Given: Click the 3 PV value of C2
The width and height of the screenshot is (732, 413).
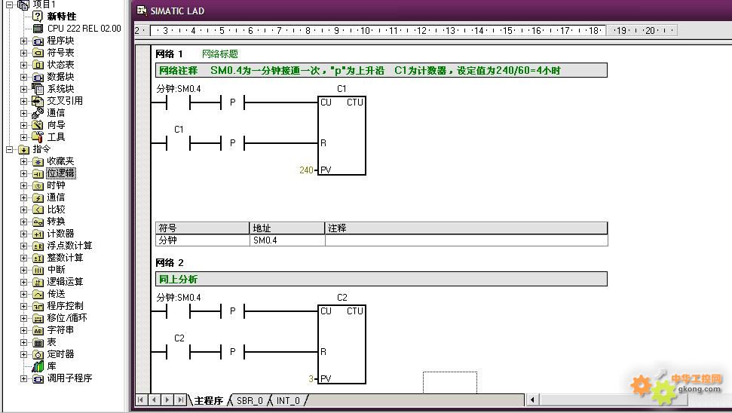Looking at the screenshot, I should click(x=311, y=379).
